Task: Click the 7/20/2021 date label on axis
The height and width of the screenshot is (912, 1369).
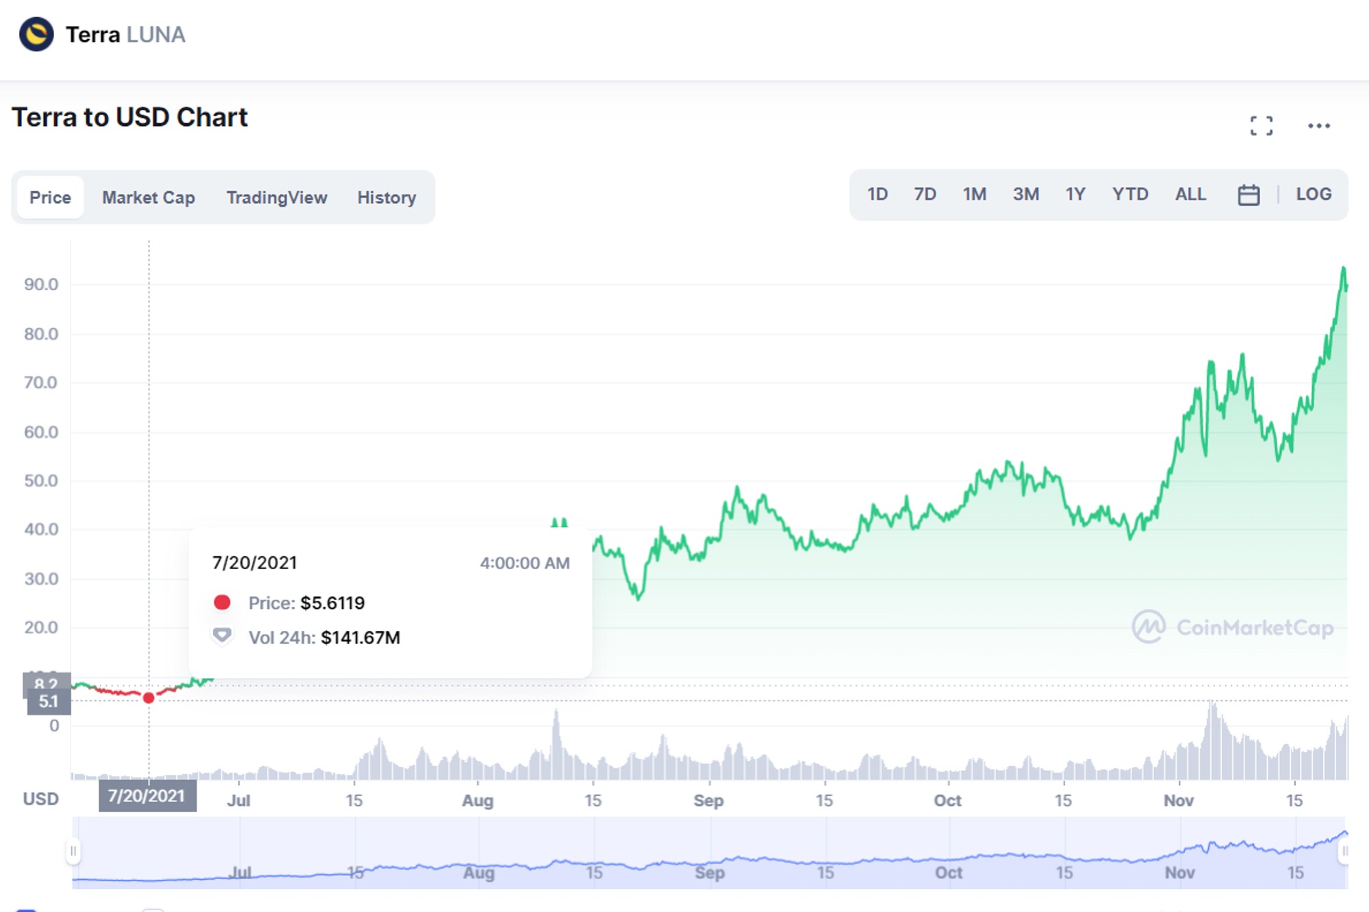Action: [x=148, y=796]
